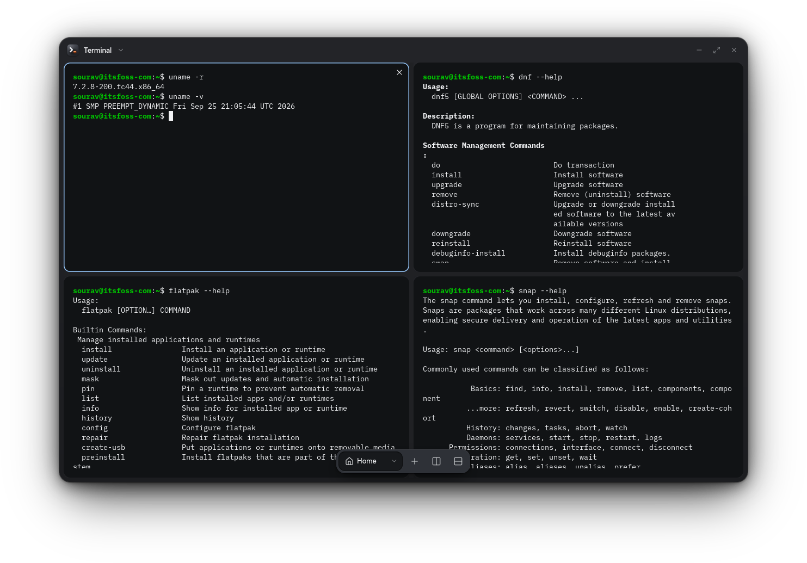807x563 pixels.
Task: Click 'dnf5 [GLOBAL OPTIONS]' usage line
Action: tap(508, 97)
